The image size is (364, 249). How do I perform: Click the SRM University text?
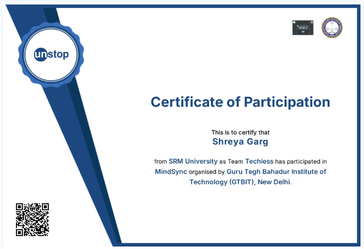pos(193,161)
